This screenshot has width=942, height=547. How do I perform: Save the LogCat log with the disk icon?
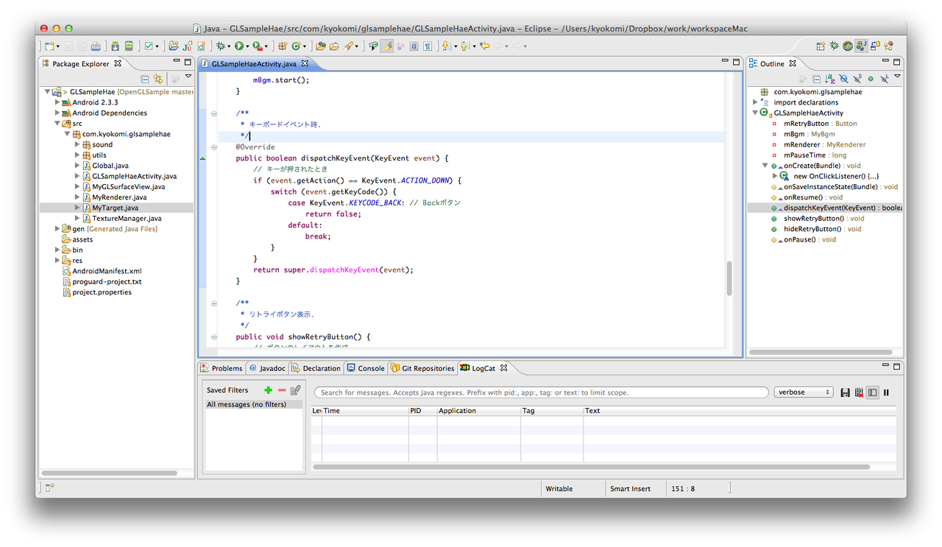click(845, 392)
